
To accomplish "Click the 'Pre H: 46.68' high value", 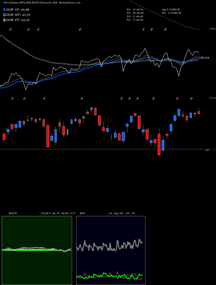I will pos(135,13).
